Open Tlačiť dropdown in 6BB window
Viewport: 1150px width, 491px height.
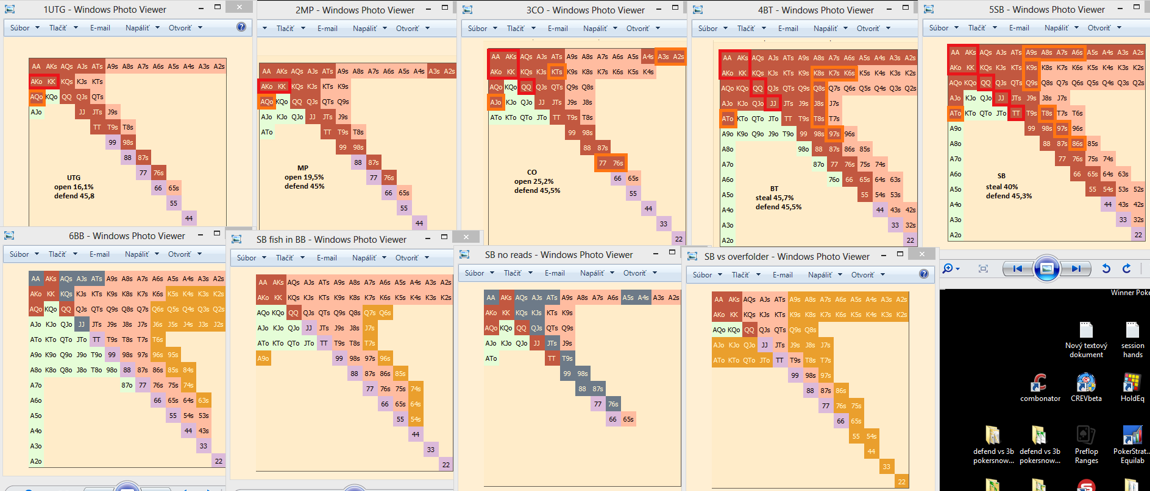click(61, 254)
